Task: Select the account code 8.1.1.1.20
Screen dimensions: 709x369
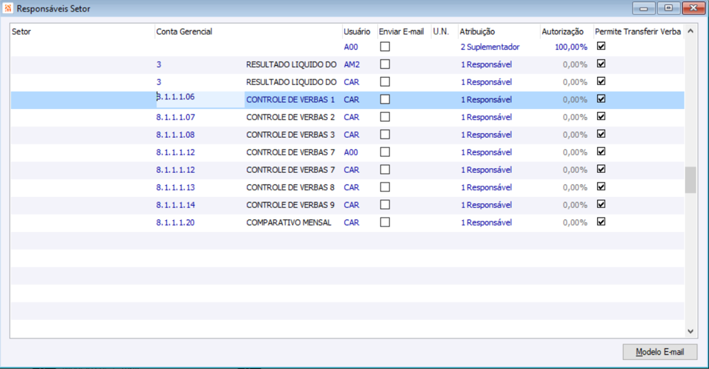Action: [175, 223]
